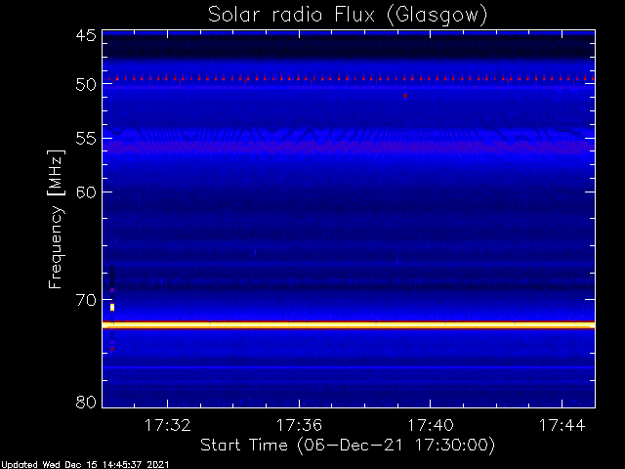Click the plot title 'Solar radio Flux (Glasgow)'

pyautogui.click(x=348, y=16)
